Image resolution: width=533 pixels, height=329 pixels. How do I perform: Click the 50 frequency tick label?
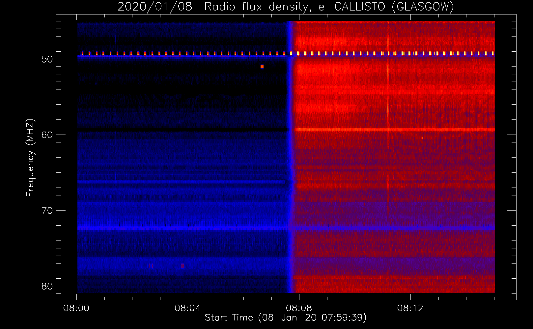point(47,59)
